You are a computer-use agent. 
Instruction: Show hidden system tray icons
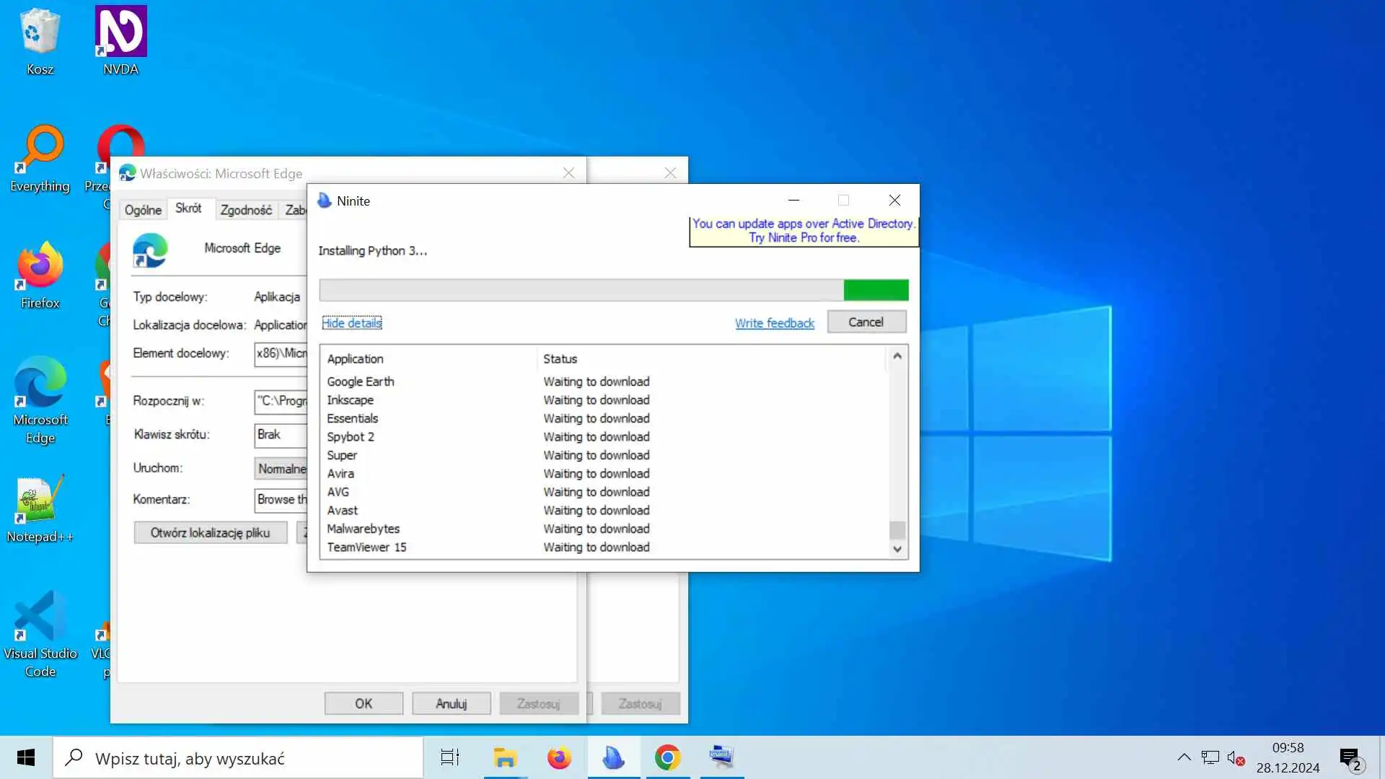point(1184,757)
